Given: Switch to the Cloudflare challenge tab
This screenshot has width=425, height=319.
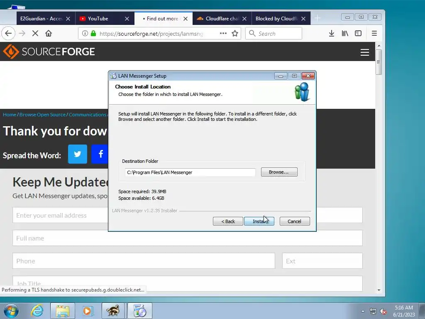Looking at the screenshot, I should coord(222,18).
